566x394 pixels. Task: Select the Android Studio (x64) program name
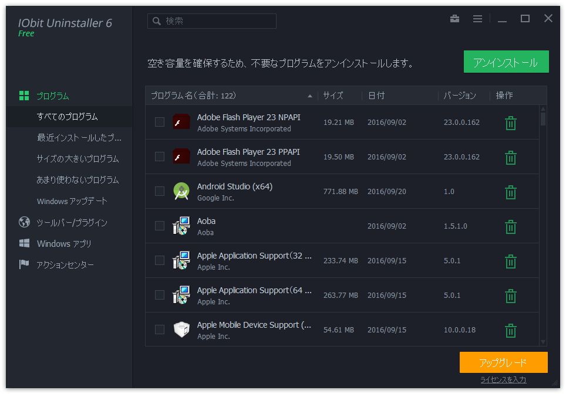[235, 186]
